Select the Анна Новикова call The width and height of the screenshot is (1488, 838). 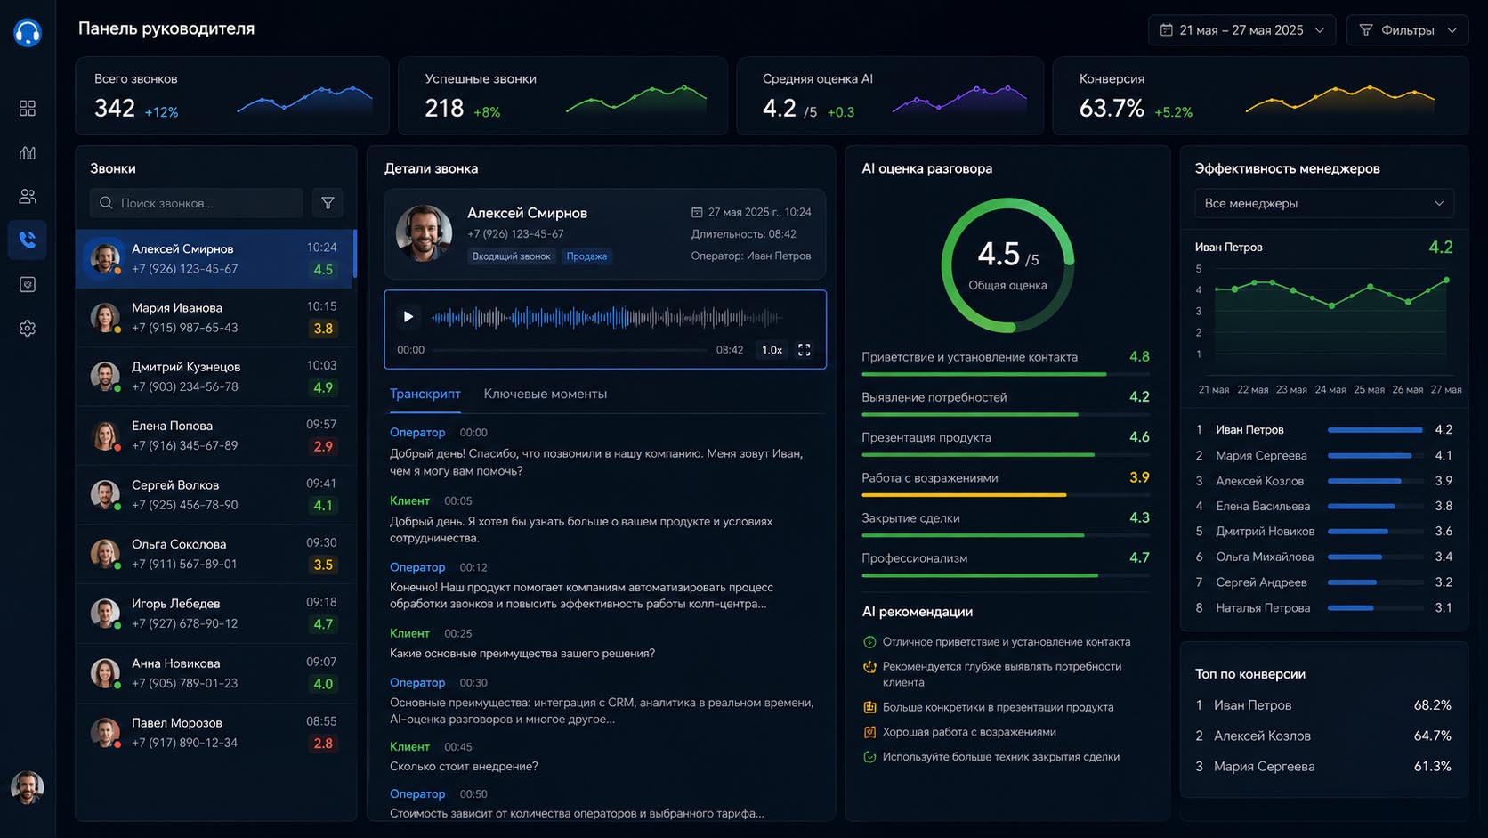(215, 673)
